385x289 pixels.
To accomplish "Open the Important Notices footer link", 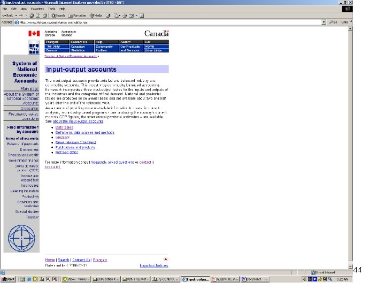I will 153,265.
